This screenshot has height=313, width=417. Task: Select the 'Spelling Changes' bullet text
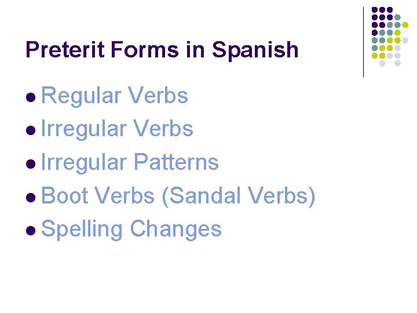pyautogui.click(x=131, y=229)
